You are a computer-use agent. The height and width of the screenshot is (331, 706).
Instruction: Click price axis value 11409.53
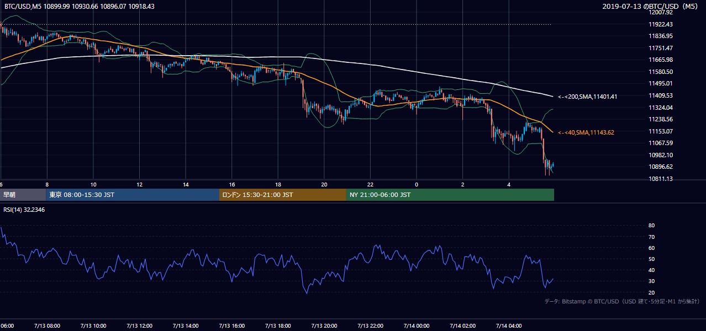660,95
